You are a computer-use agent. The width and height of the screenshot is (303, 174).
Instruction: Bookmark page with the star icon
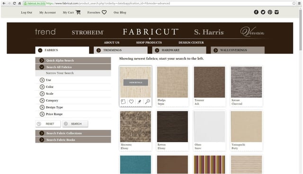pos(294,3)
